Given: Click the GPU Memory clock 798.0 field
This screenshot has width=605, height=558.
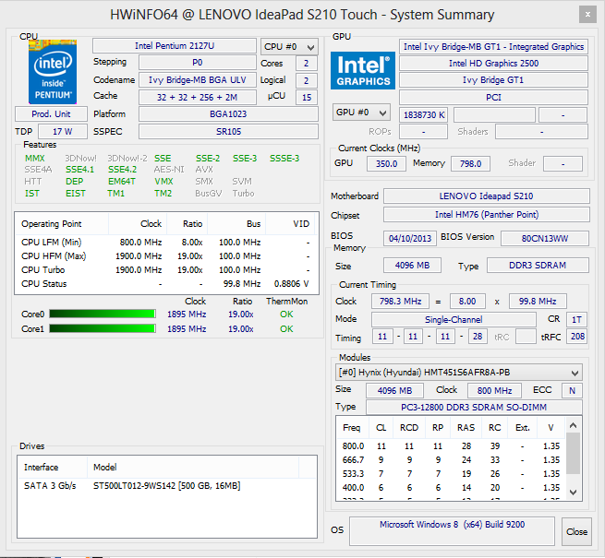Looking at the screenshot, I should (x=470, y=164).
